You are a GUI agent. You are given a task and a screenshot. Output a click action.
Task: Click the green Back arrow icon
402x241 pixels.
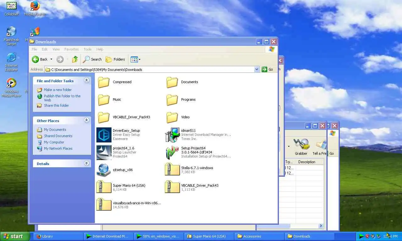pyautogui.click(x=35, y=59)
